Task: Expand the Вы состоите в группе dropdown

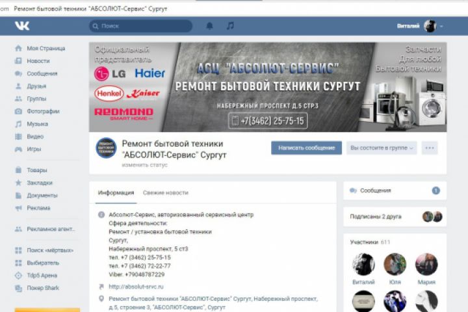Action: [382, 148]
